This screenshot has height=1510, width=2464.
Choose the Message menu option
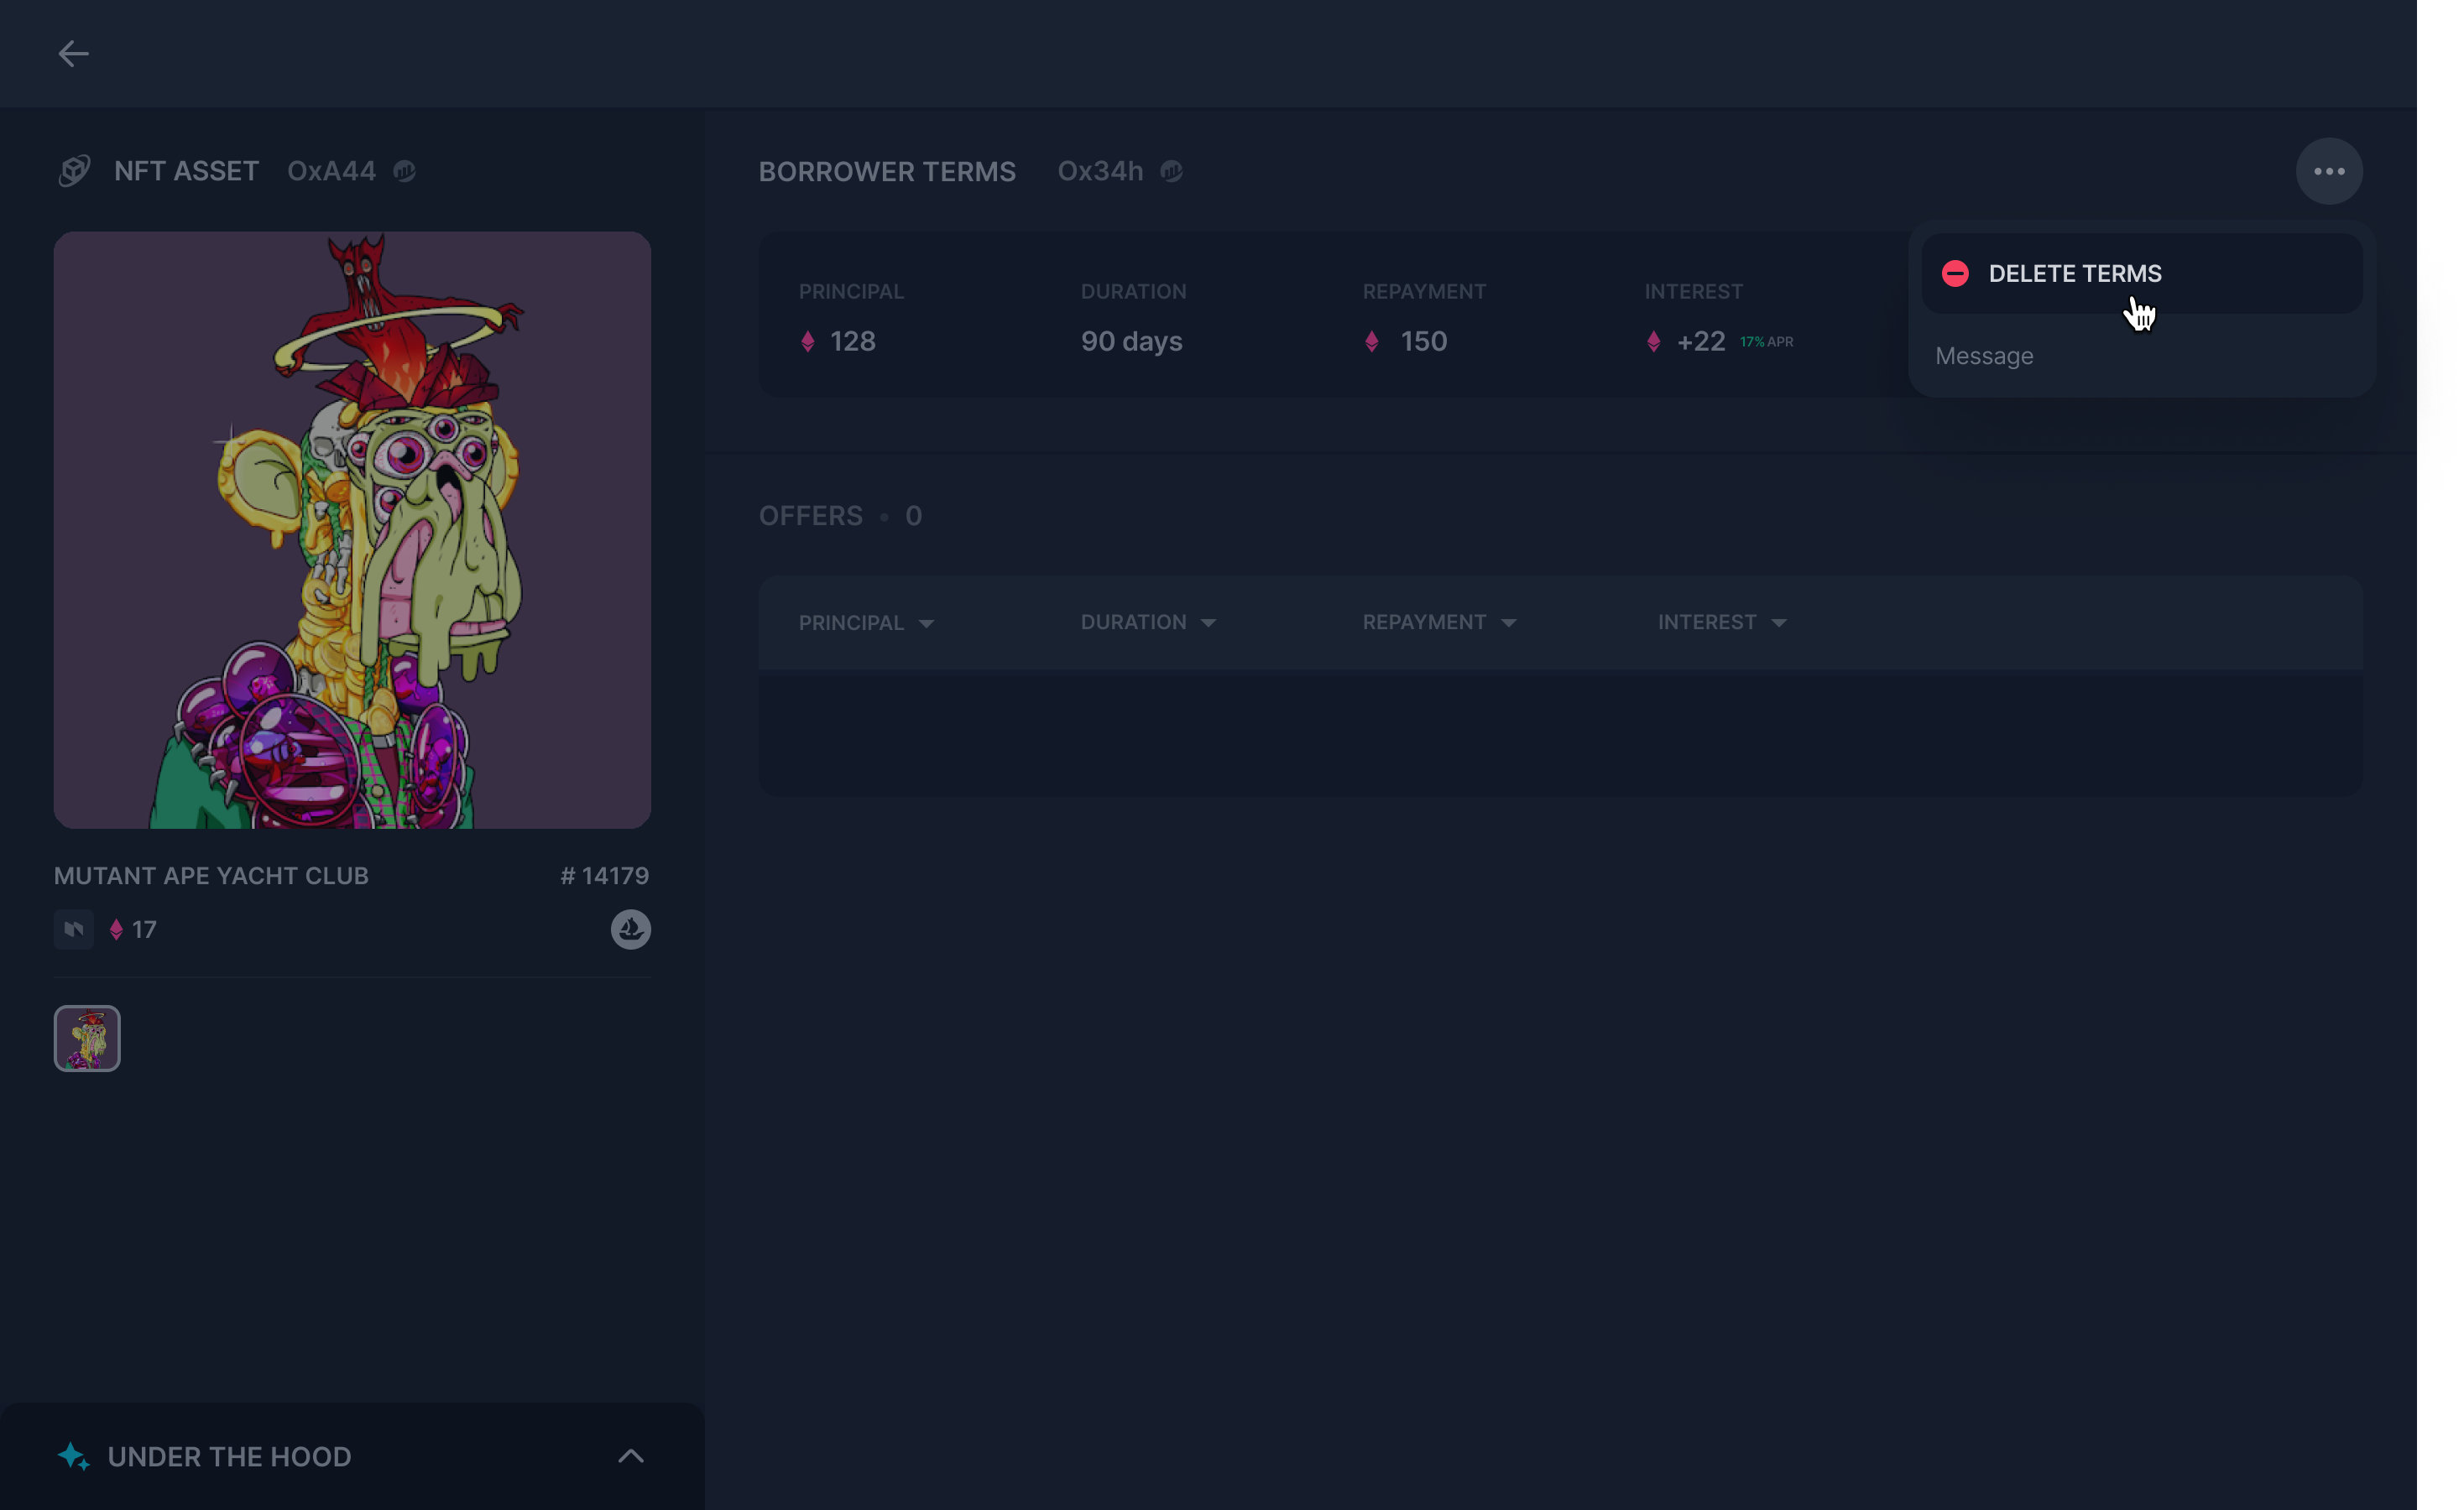1984,357
